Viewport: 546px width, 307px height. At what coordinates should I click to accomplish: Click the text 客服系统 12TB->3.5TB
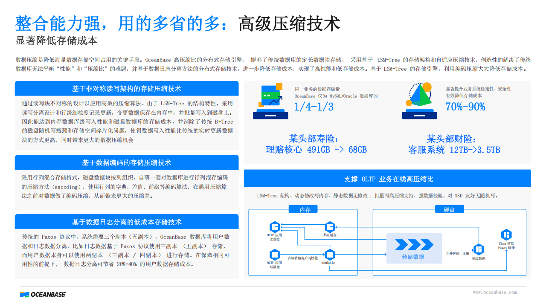pyautogui.click(x=454, y=150)
